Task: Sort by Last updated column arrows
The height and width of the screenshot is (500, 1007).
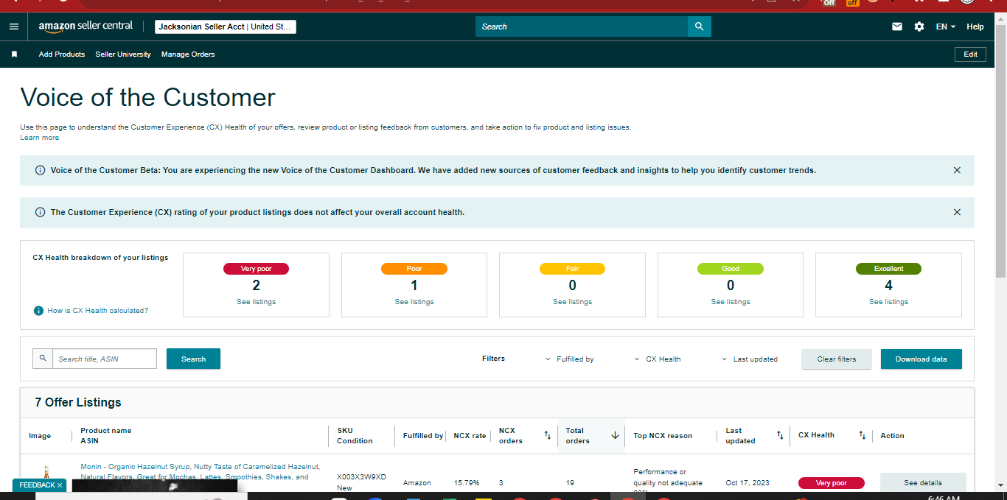Action: pyautogui.click(x=780, y=435)
